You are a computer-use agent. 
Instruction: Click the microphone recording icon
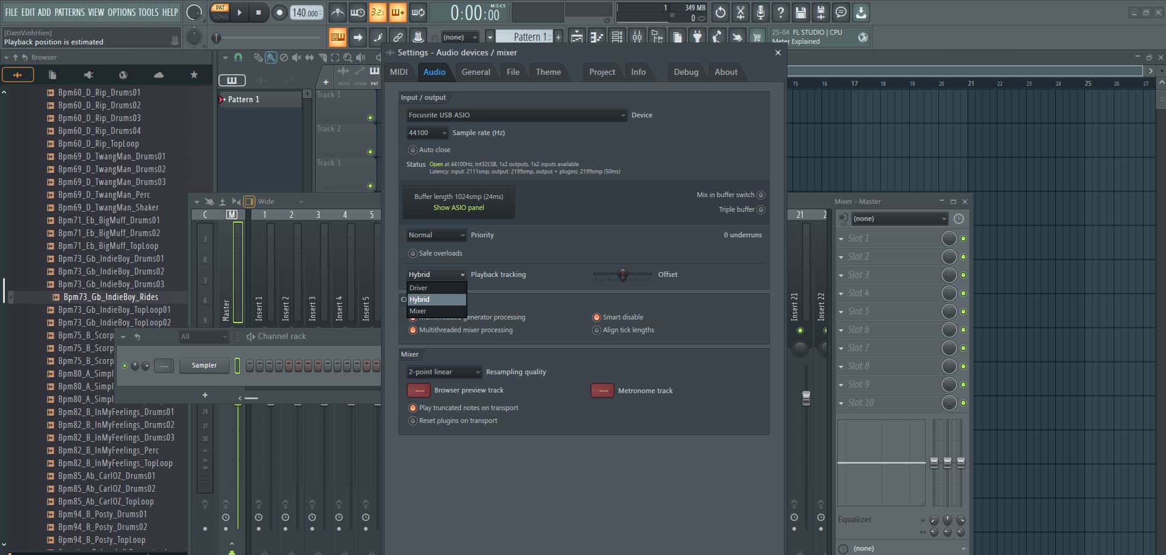[x=761, y=12]
